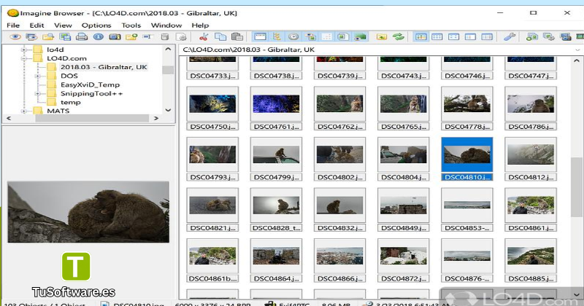Open the File menu
The width and height of the screenshot is (584, 306).
13,25
